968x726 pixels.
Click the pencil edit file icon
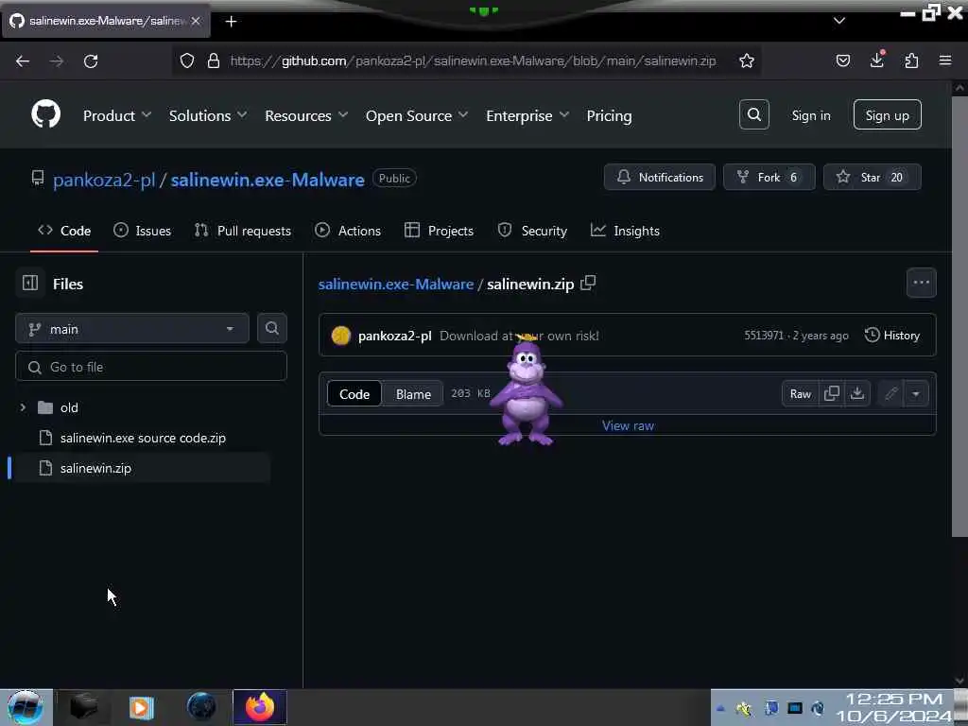point(890,393)
